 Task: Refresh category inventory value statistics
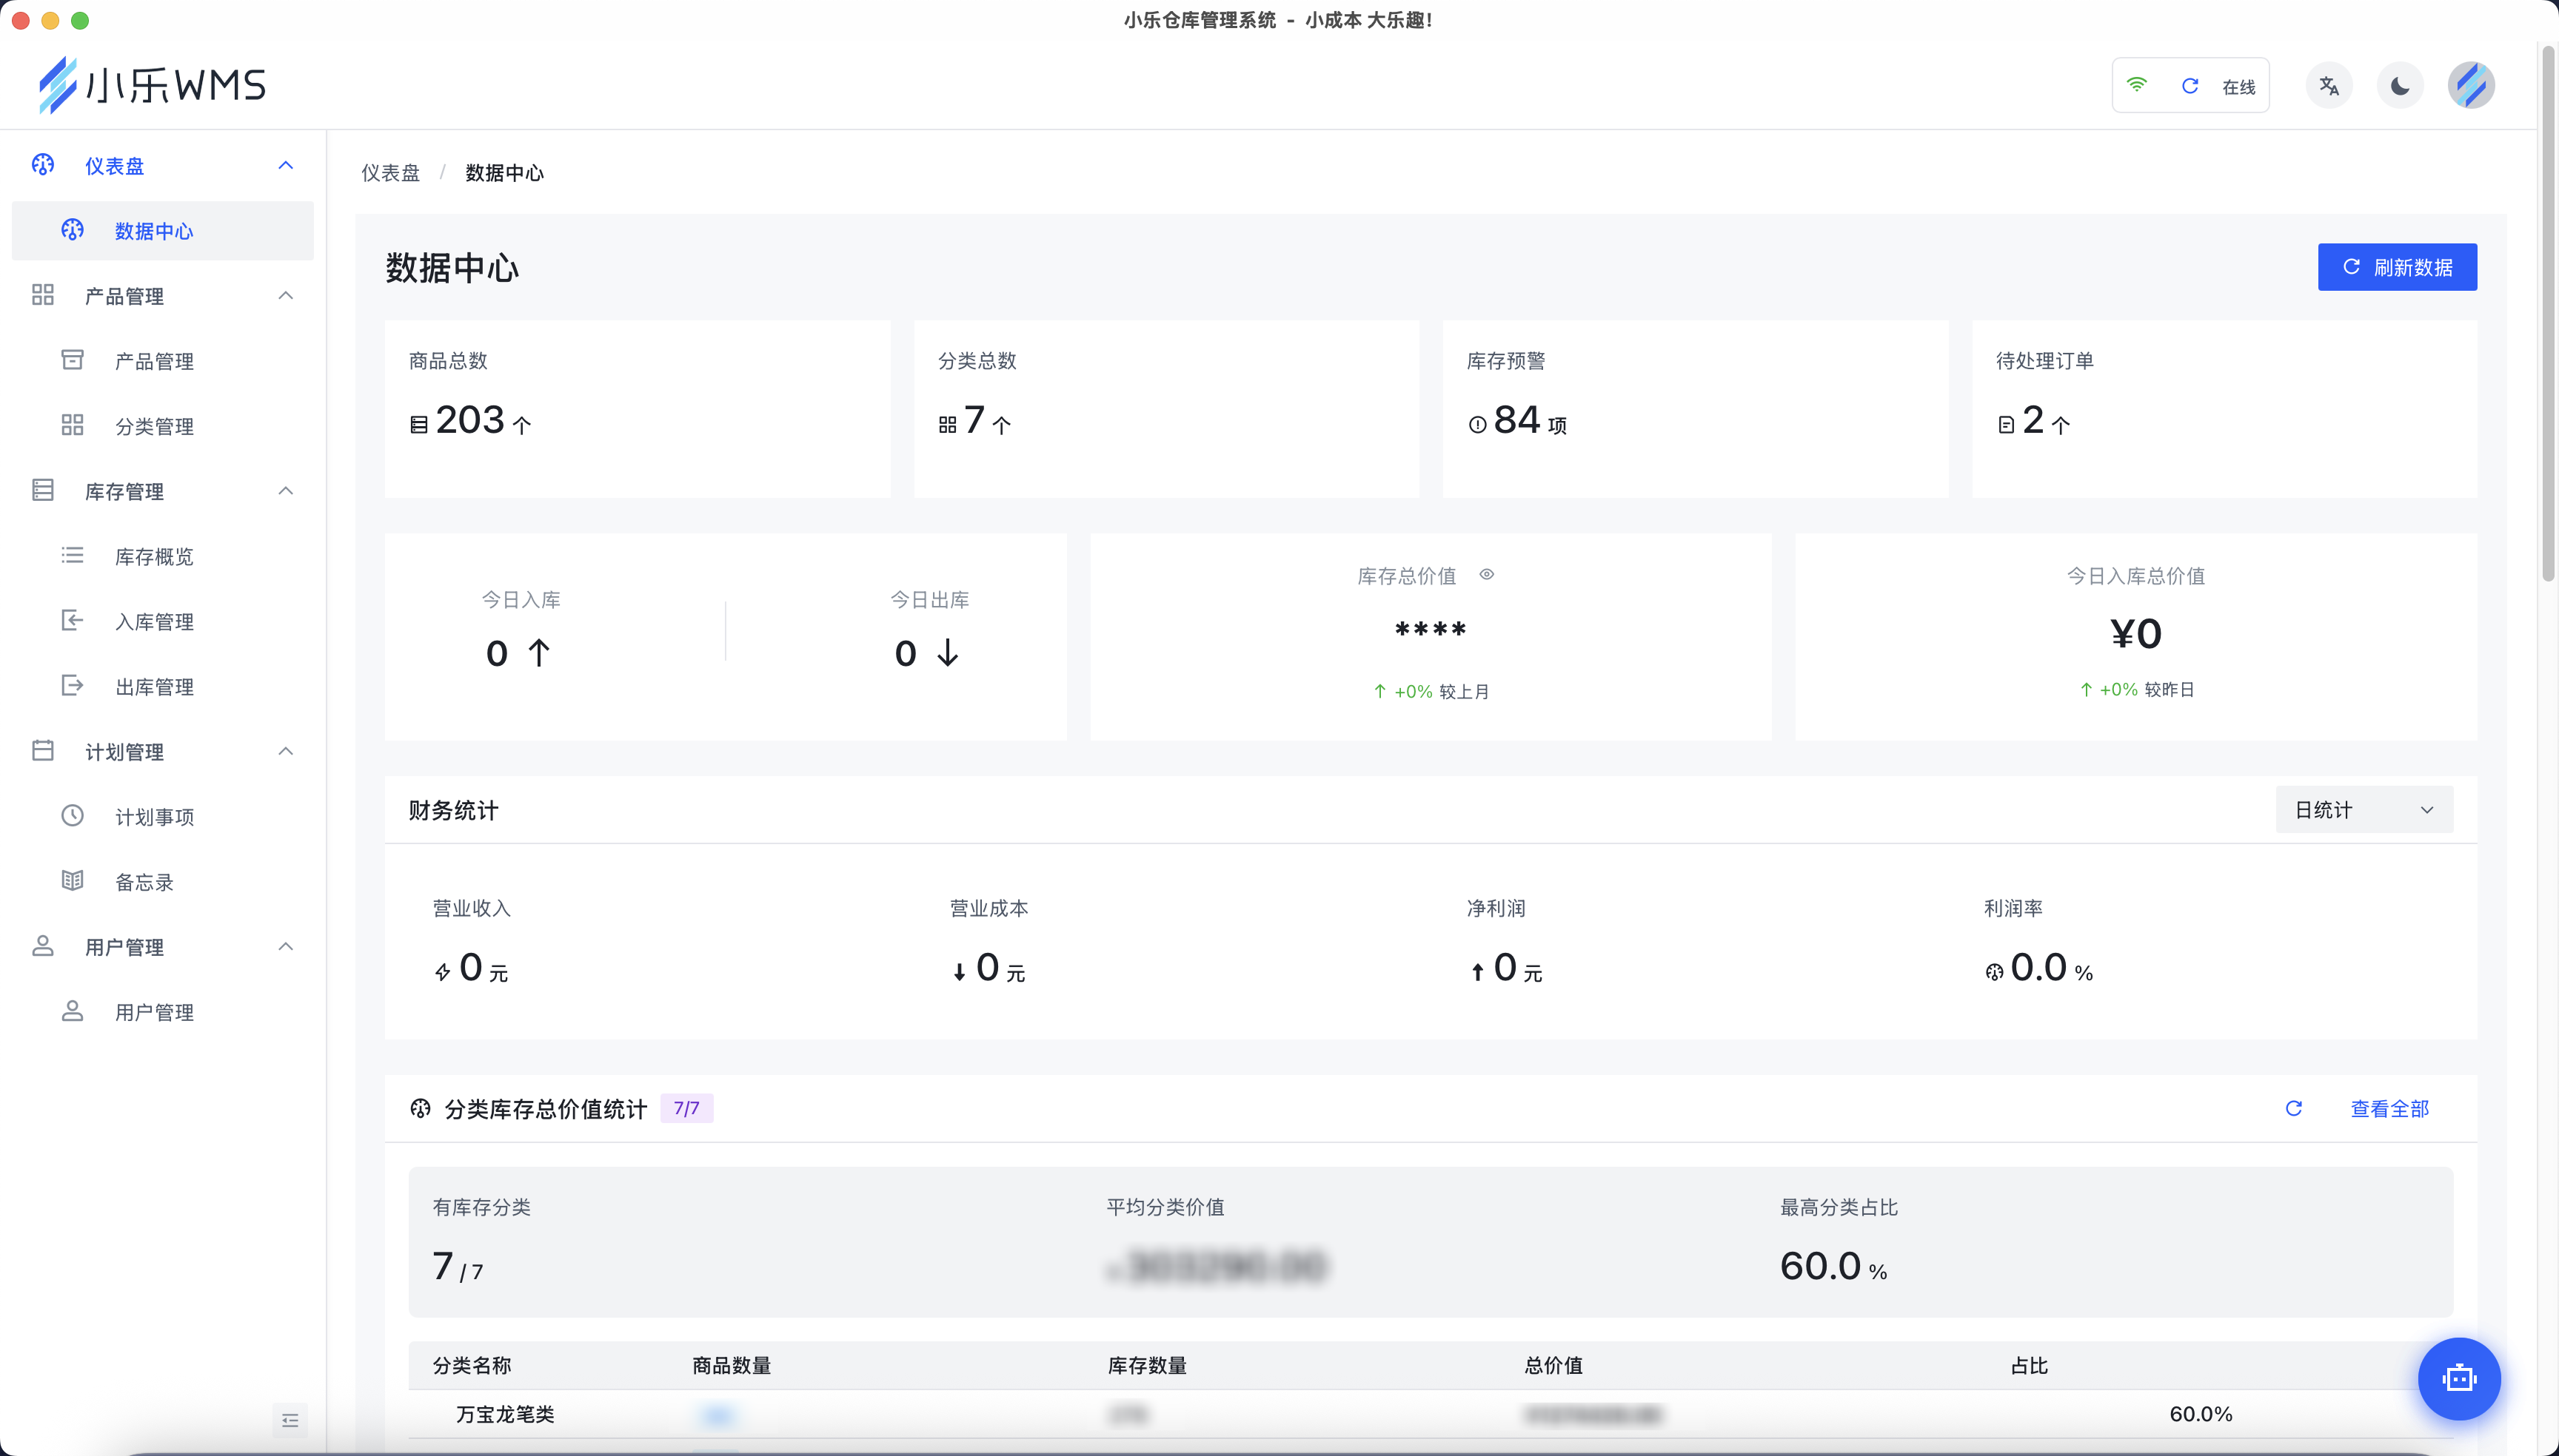(x=2294, y=1108)
